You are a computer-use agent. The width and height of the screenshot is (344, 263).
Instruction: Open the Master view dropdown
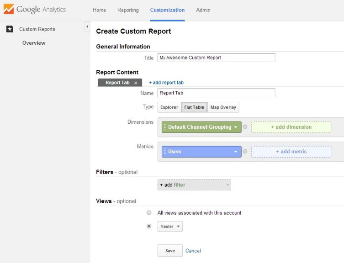point(170,226)
